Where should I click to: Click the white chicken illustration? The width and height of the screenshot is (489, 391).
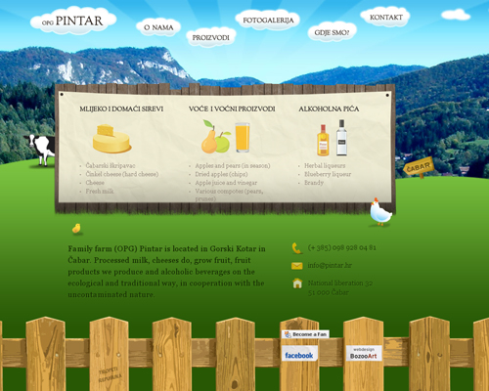380,212
